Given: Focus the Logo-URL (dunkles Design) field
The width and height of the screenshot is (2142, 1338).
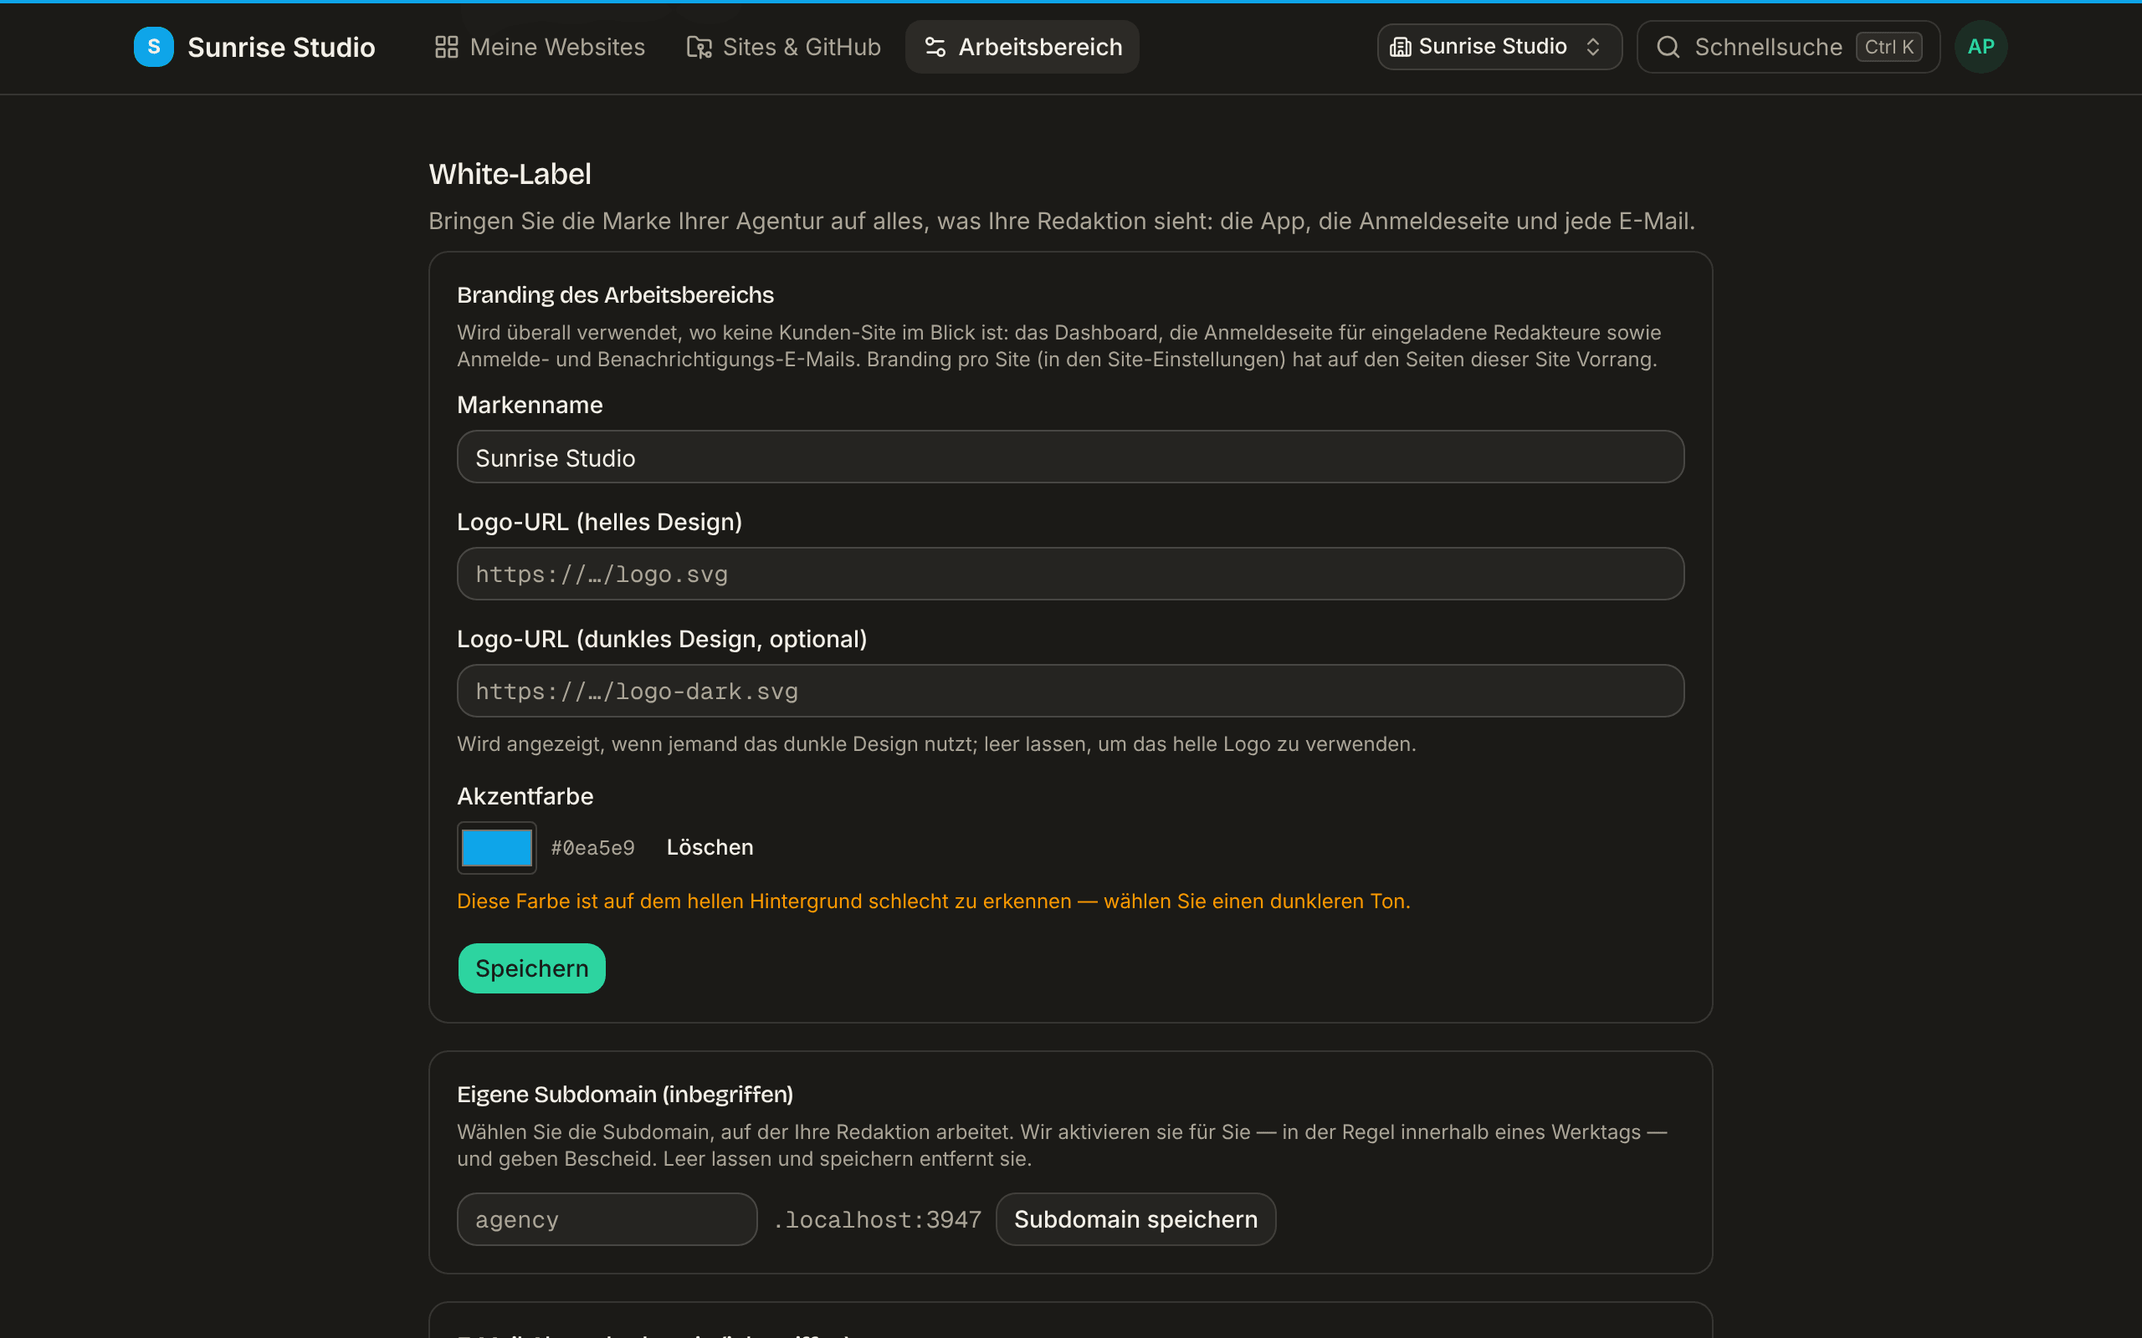Looking at the screenshot, I should click(1070, 691).
